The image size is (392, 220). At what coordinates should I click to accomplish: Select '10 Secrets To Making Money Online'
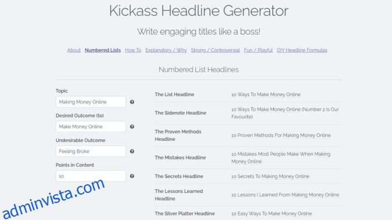tap(270, 176)
